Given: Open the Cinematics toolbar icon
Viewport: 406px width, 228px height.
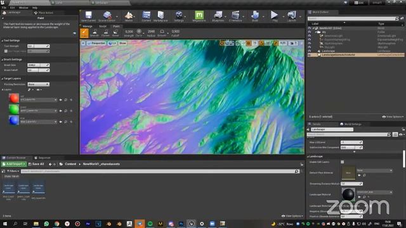Looking at the screenshot, I should pyautogui.click(x=235, y=16).
